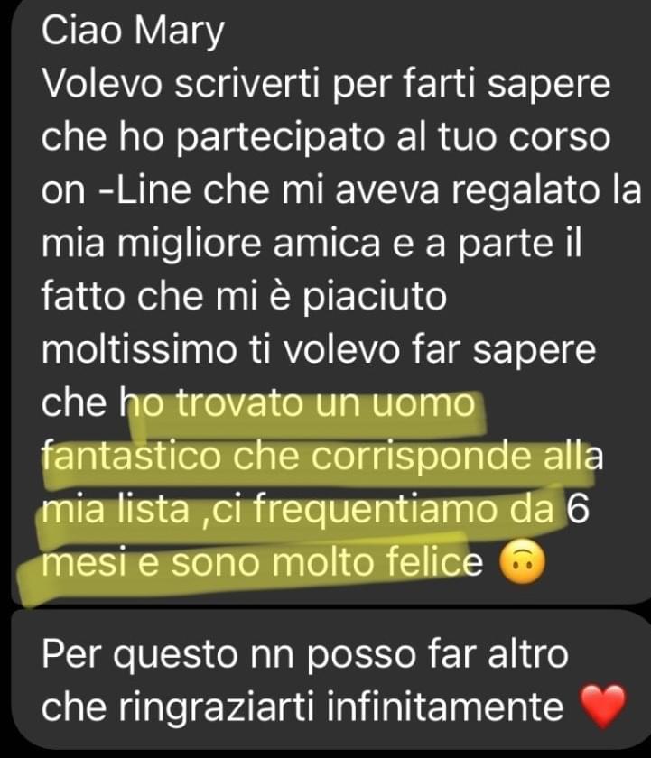The height and width of the screenshot is (758, 651).
Task: Click the words "migliore amica"
Action: [x=249, y=244]
